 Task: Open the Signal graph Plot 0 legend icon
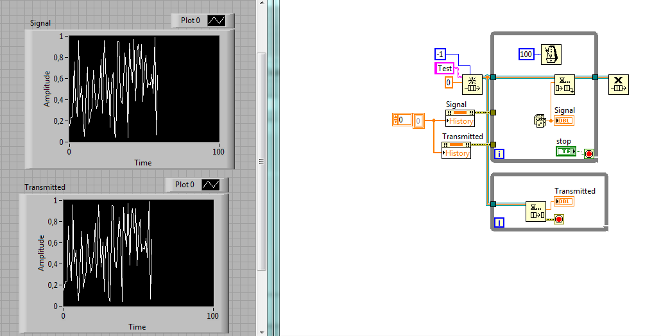pyautogui.click(x=216, y=21)
